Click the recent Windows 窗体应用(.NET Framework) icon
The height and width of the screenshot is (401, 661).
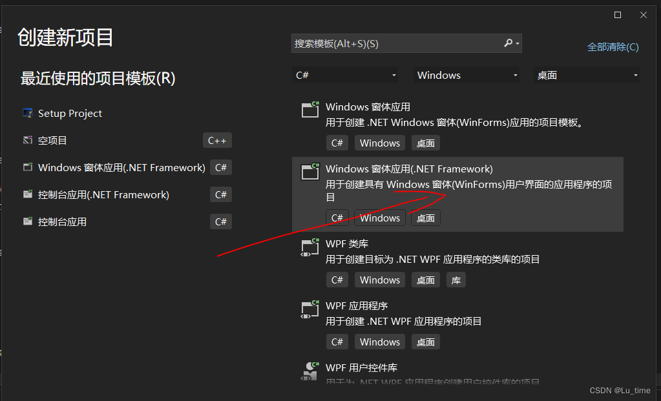pyautogui.click(x=28, y=167)
